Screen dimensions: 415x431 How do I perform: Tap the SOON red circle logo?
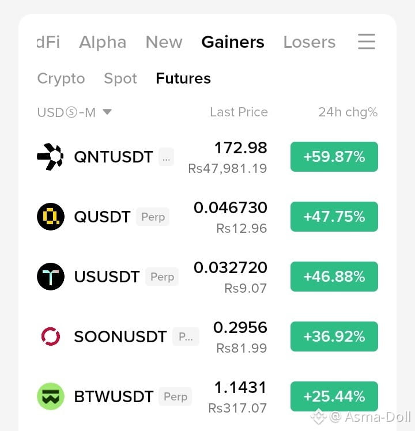51,336
